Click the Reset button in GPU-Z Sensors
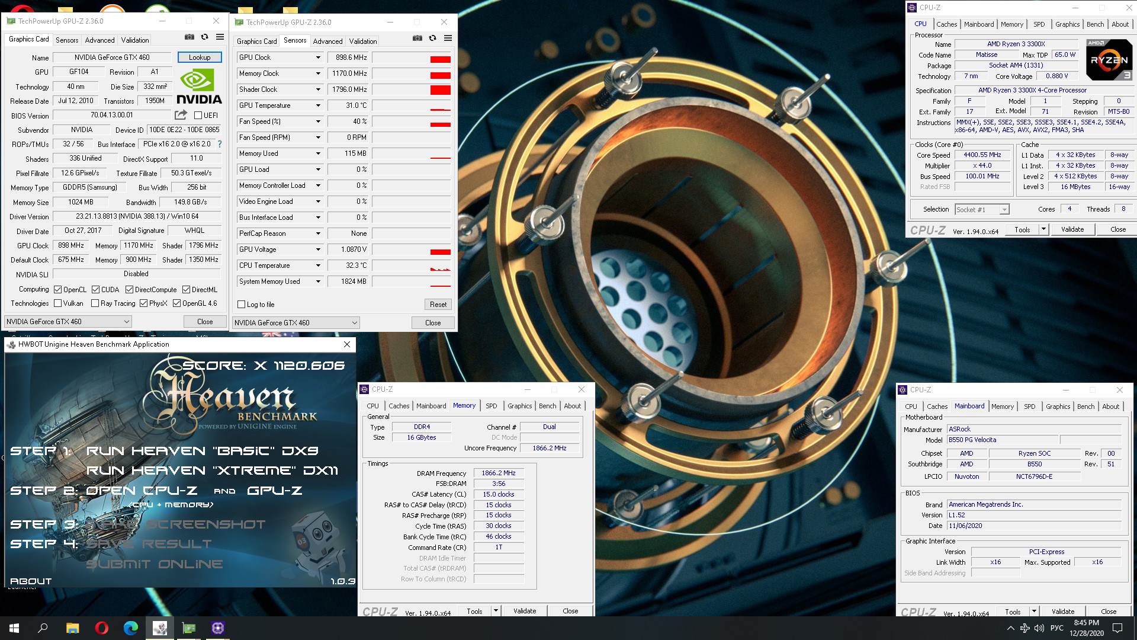 pos(438,305)
